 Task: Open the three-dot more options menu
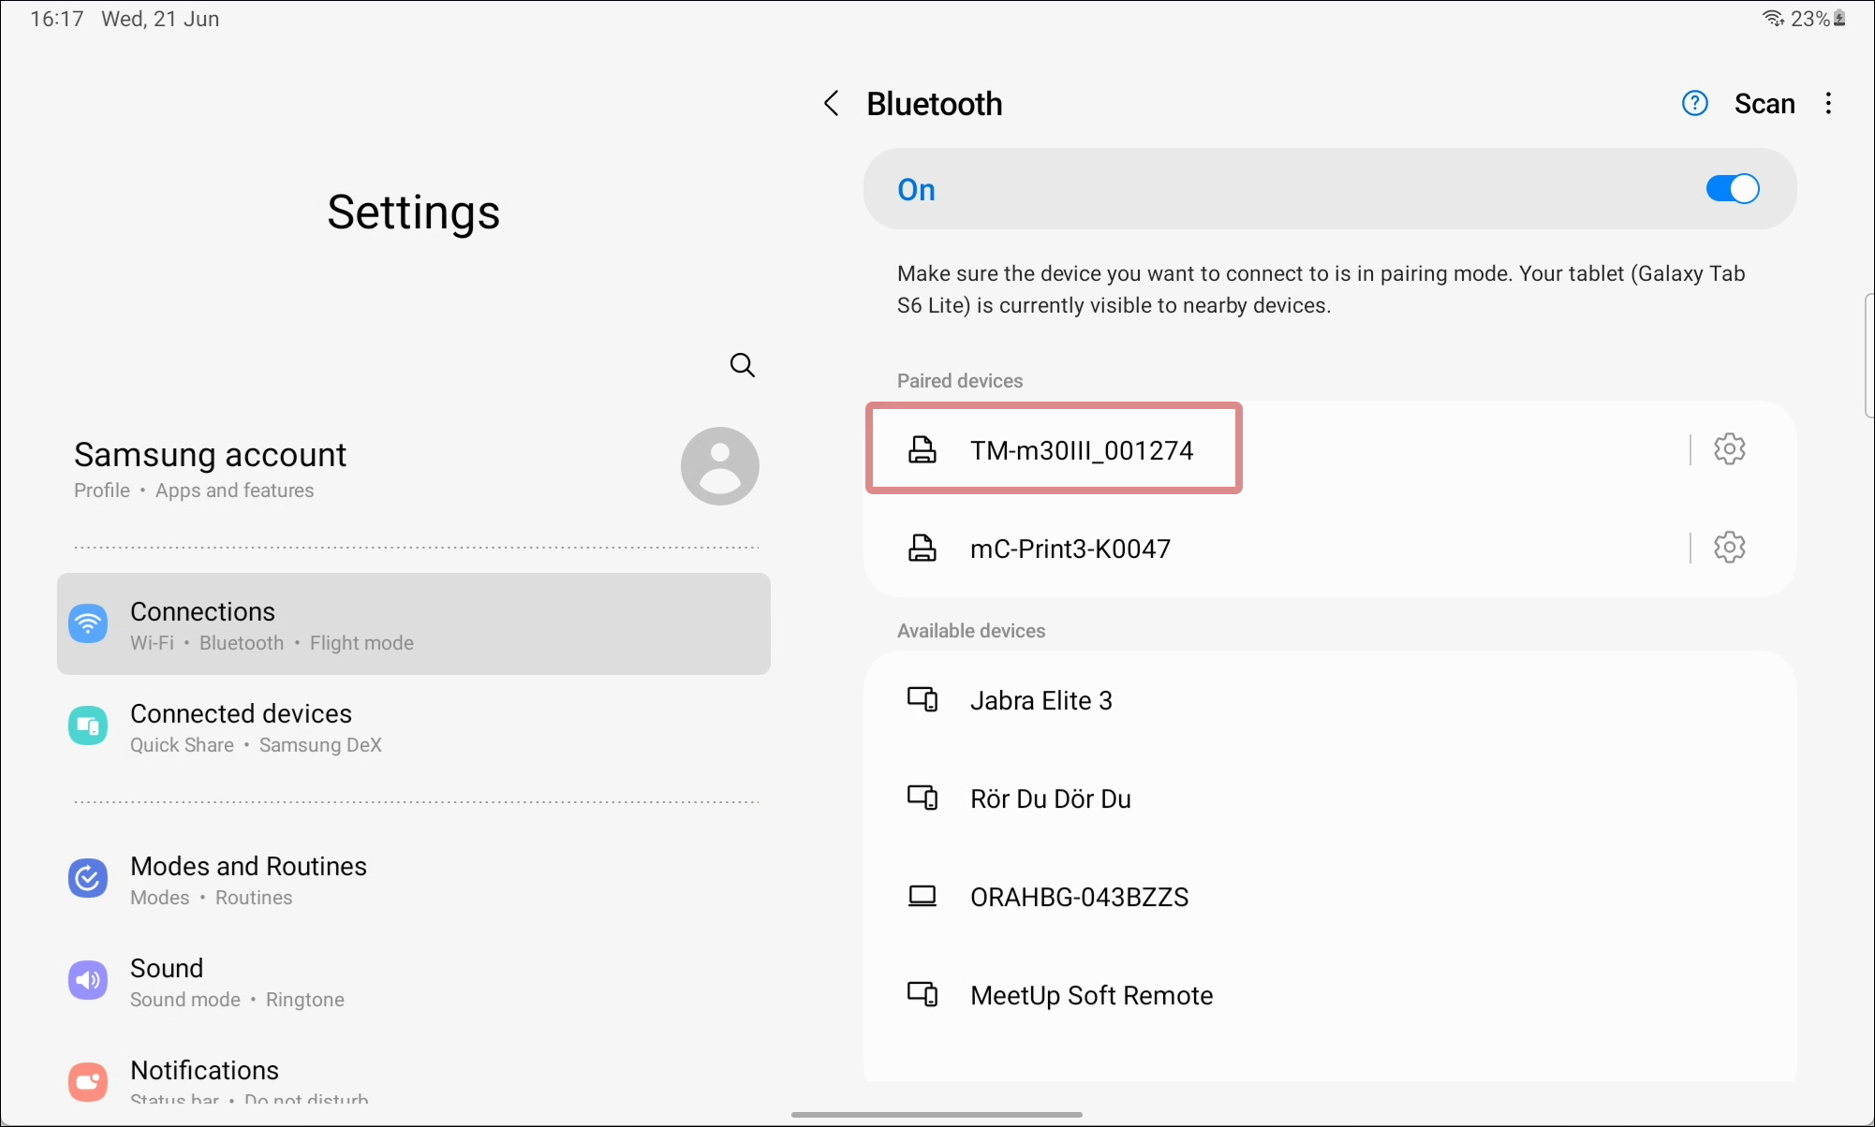(x=1828, y=104)
